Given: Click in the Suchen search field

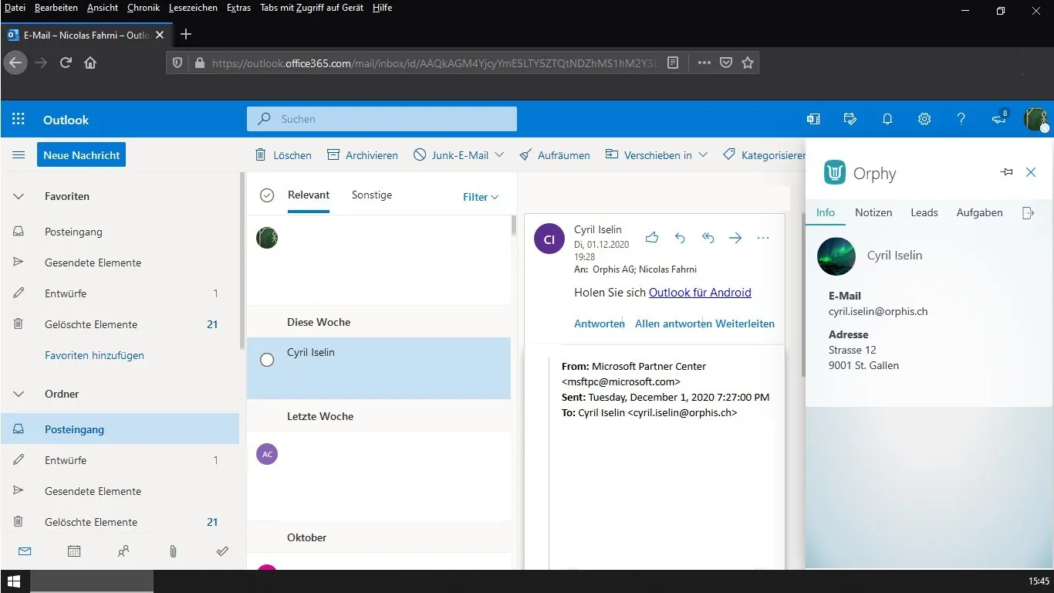Looking at the screenshot, I should pos(382,119).
